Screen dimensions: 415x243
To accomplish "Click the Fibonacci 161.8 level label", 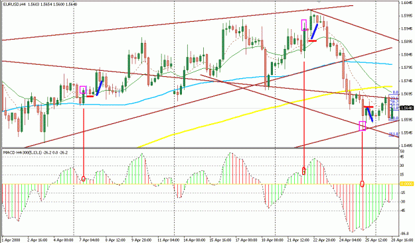I will pos(394,134).
